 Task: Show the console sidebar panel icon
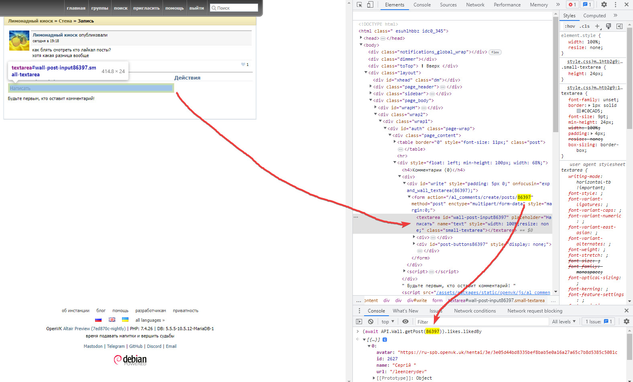pos(359,321)
